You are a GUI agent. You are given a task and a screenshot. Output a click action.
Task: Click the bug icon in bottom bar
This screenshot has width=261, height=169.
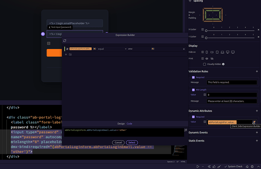[x=252, y=166]
